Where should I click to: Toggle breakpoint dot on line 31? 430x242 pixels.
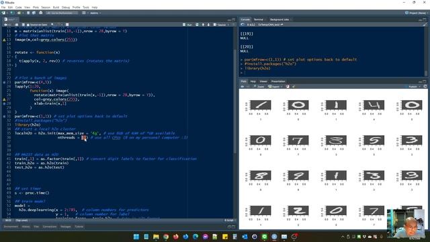(x=4, y=116)
